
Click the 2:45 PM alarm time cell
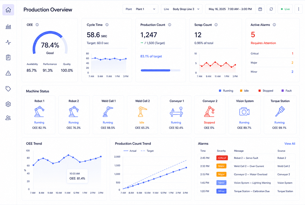tap(205, 158)
